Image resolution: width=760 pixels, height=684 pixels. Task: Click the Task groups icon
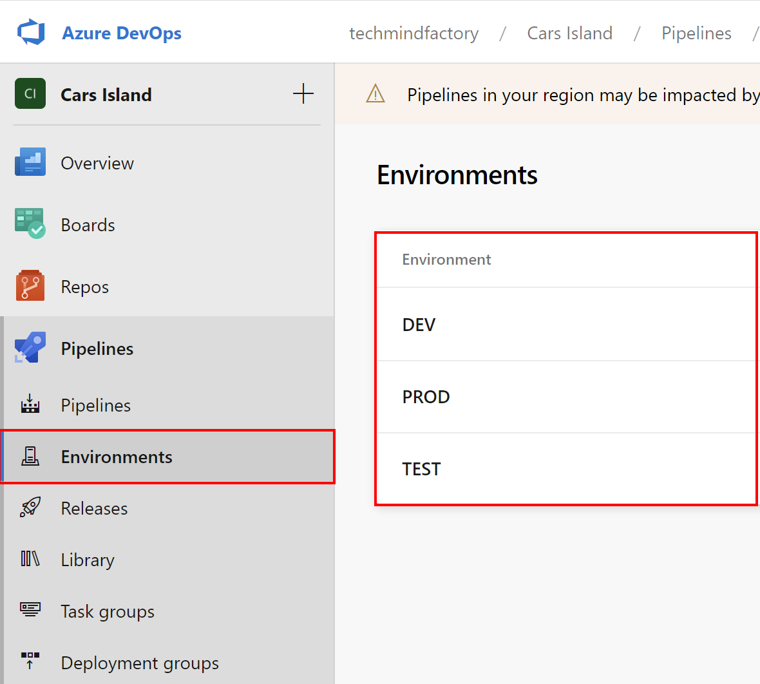30,610
